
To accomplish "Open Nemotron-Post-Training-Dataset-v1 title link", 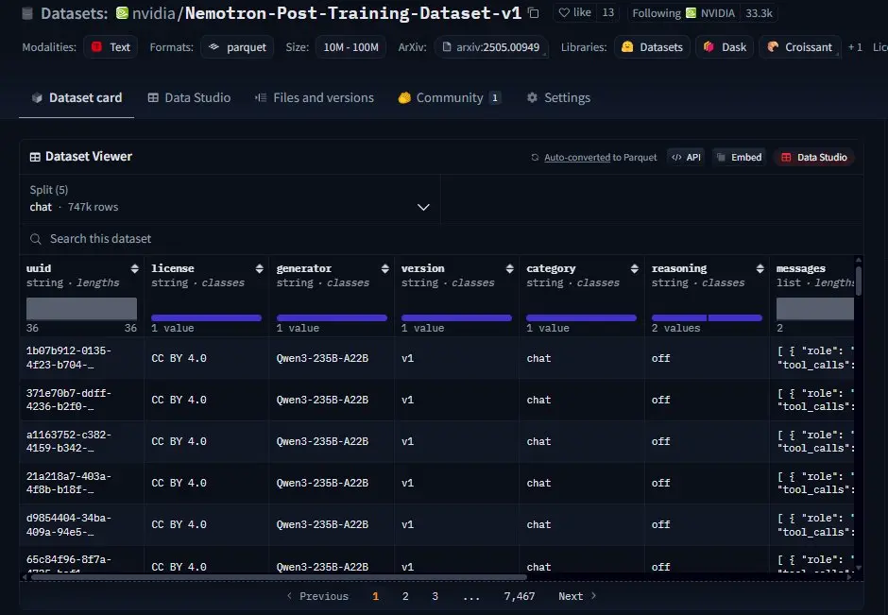I will click(x=352, y=13).
